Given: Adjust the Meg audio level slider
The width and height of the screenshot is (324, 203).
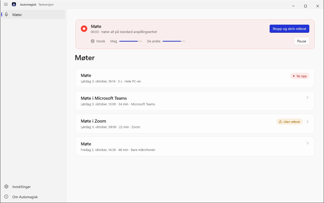Looking at the screenshot, I should [x=131, y=41].
